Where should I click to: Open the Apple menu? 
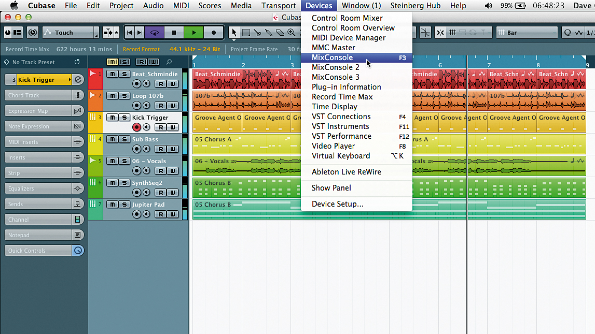tap(14, 6)
